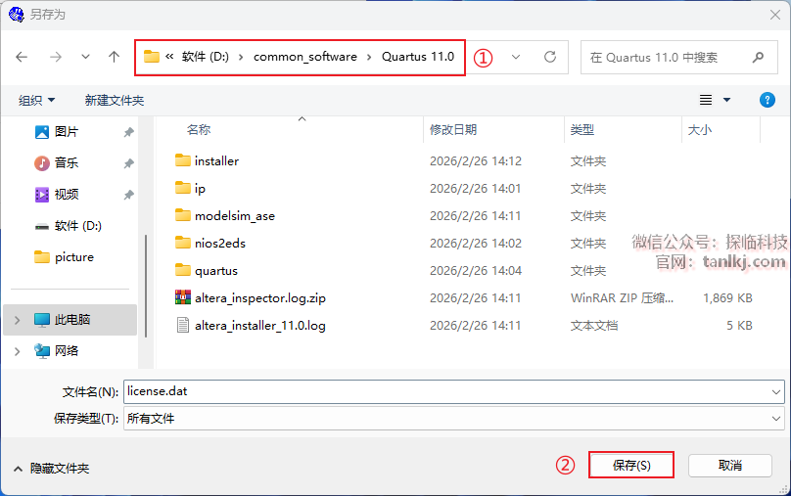Click the search magnifier icon
The image size is (791, 496).
(x=758, y=58)
